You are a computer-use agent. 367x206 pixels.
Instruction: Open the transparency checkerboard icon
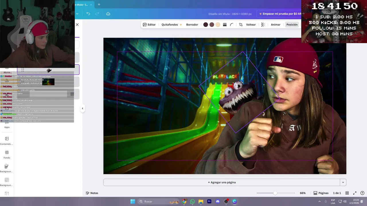tap(263, 25)
